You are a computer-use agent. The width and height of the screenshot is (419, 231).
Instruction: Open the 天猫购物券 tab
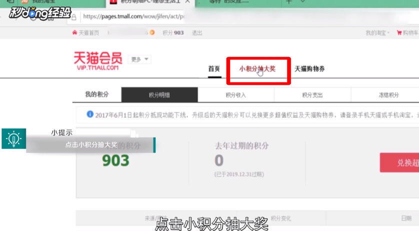(309, 69)
